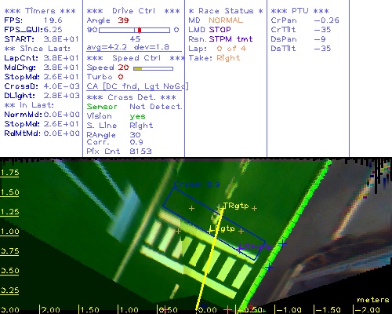Click the RAngle value 30
This screenshot has width=392, height=314.
click(x=135, y=135)
